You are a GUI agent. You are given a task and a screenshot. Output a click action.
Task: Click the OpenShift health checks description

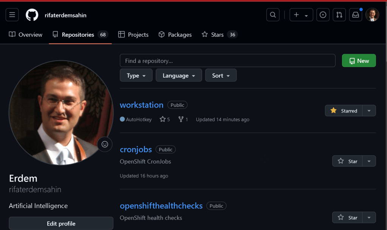point(151,218)
